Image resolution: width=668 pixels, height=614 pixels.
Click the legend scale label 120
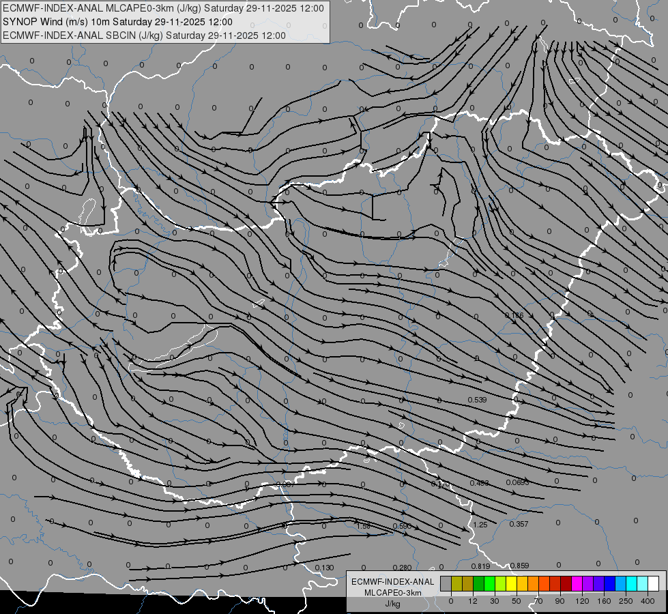pos(582,601)
